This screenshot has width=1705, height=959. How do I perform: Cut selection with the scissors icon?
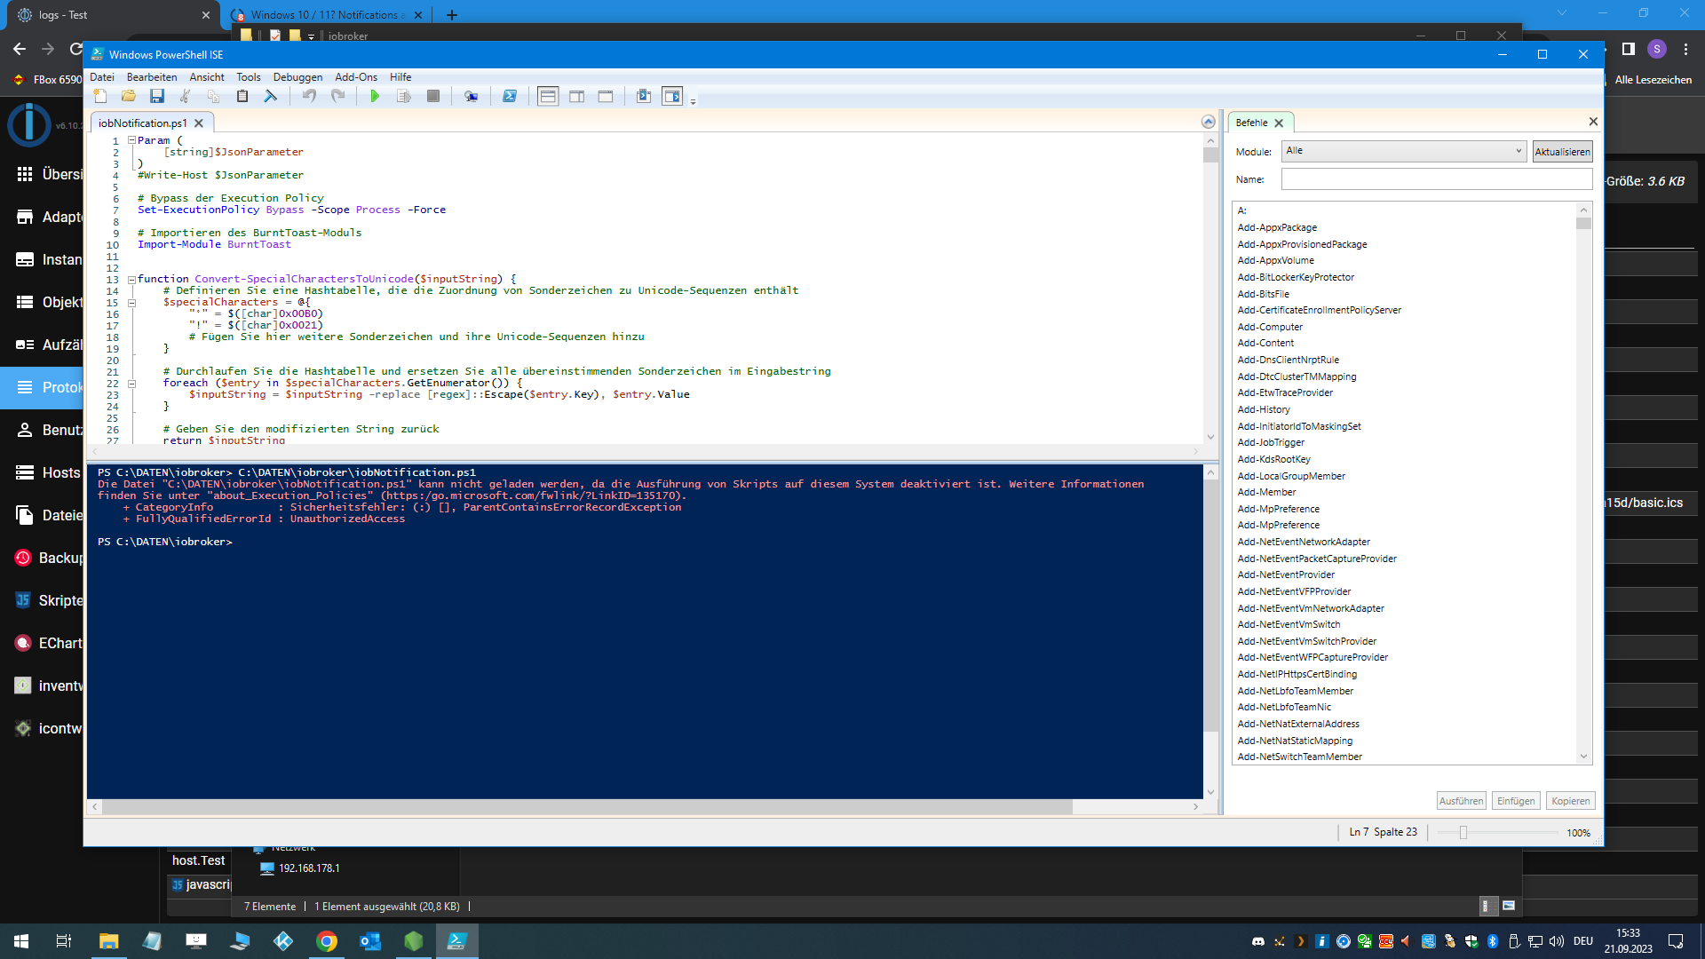pos(186,96)
